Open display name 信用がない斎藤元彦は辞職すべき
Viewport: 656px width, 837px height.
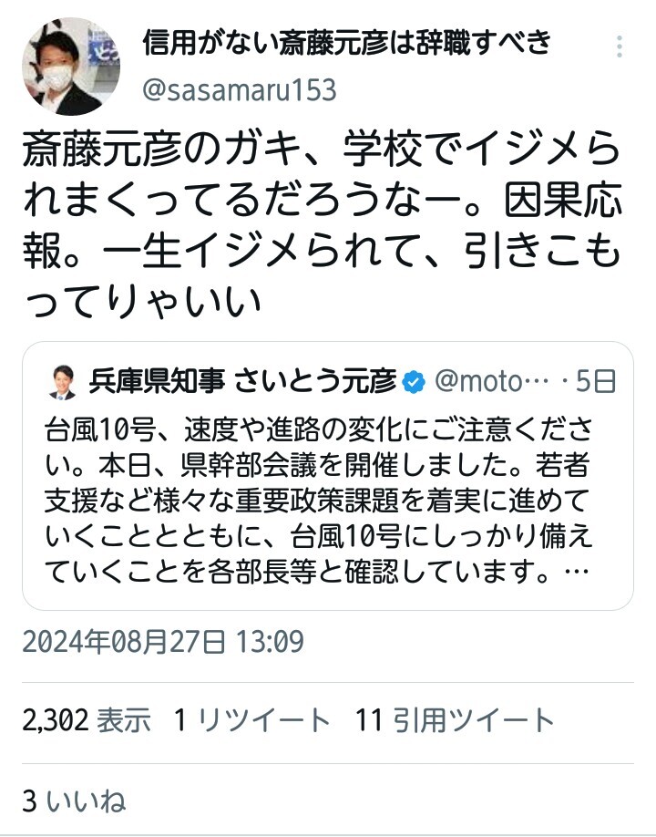(x=346, y=42)
